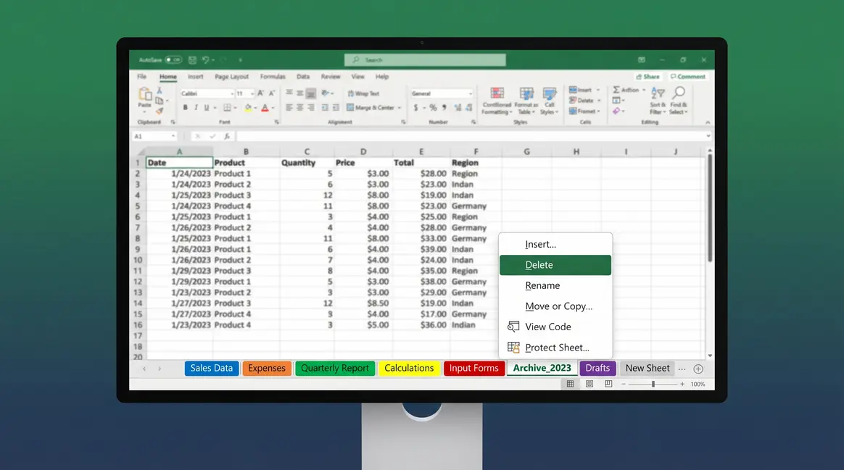844x470 pixels.
Task: Open the Calibri font name dropdown
Action: tap(232, 93)
